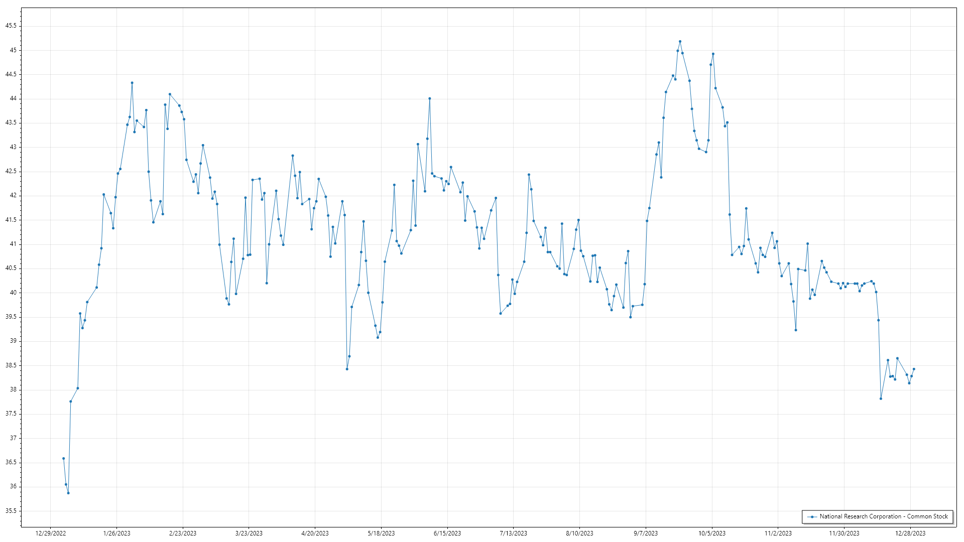The image size is (964, 542).
Task: Click the June spike data point at 44
Action: [430, 98]
